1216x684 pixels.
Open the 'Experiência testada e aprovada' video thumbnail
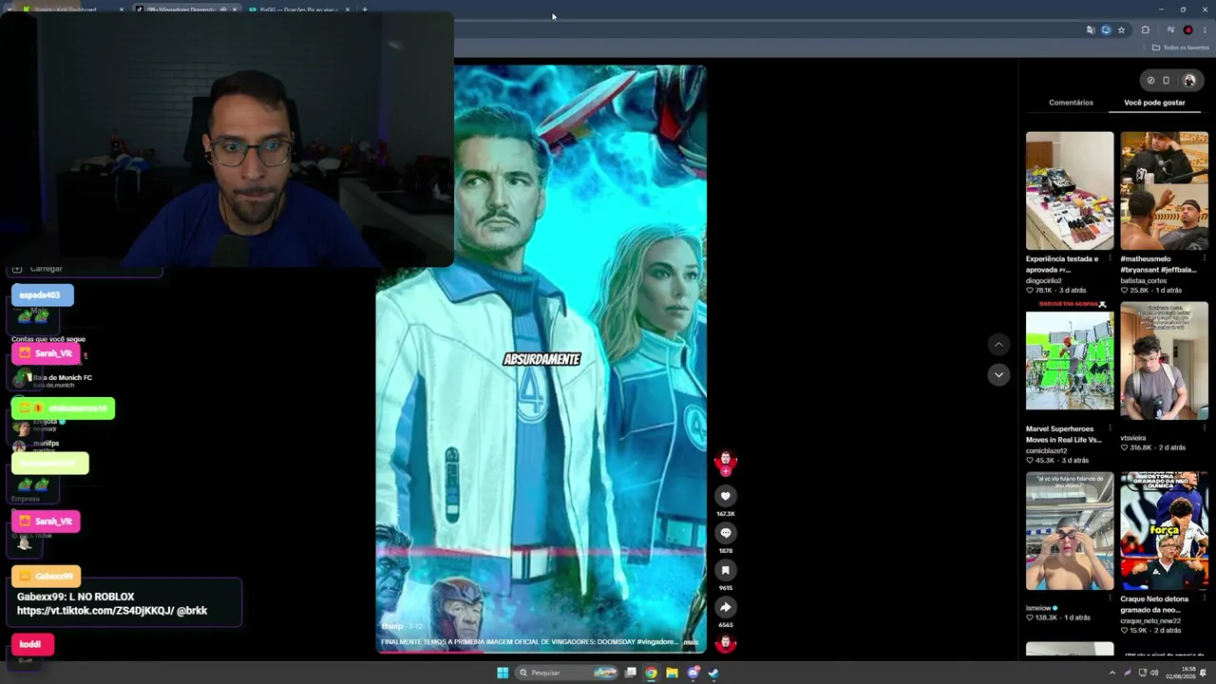1070,191
